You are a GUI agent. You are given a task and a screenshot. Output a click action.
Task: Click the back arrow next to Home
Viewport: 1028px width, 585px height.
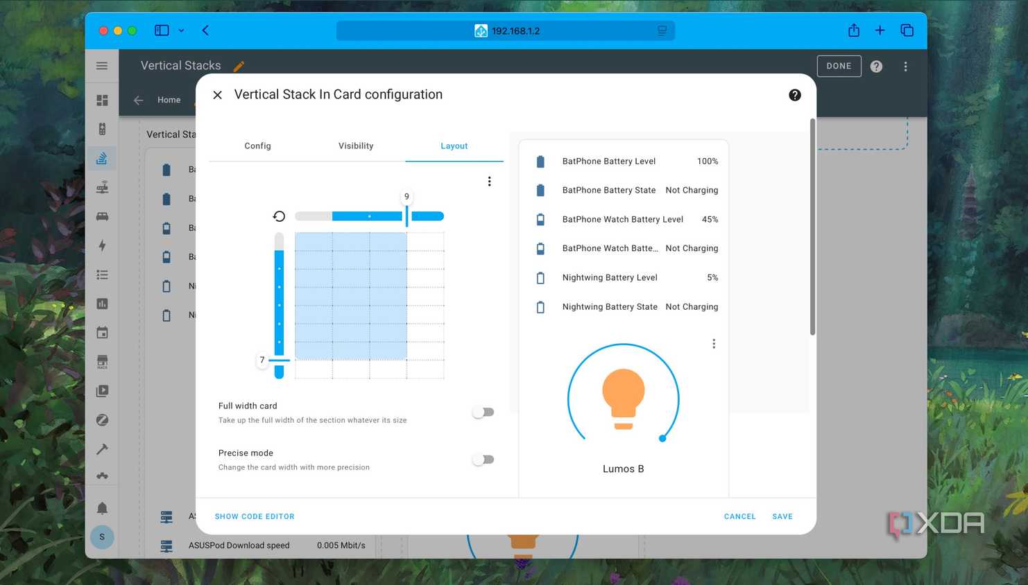pos(138,100)
